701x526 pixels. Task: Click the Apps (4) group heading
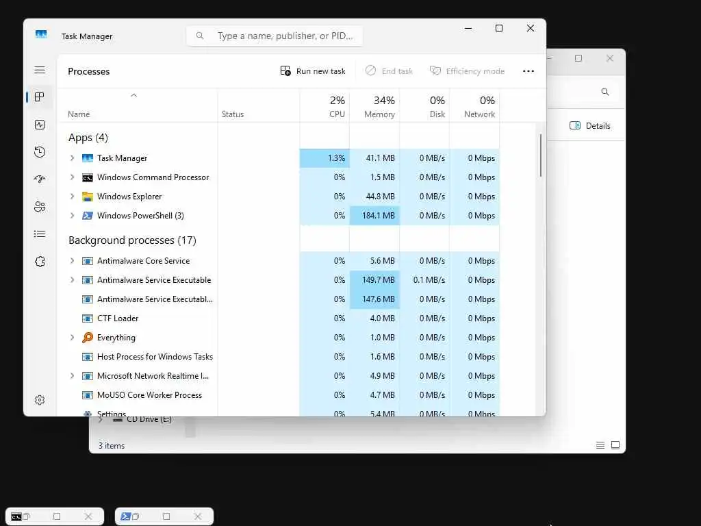(88, 138)
